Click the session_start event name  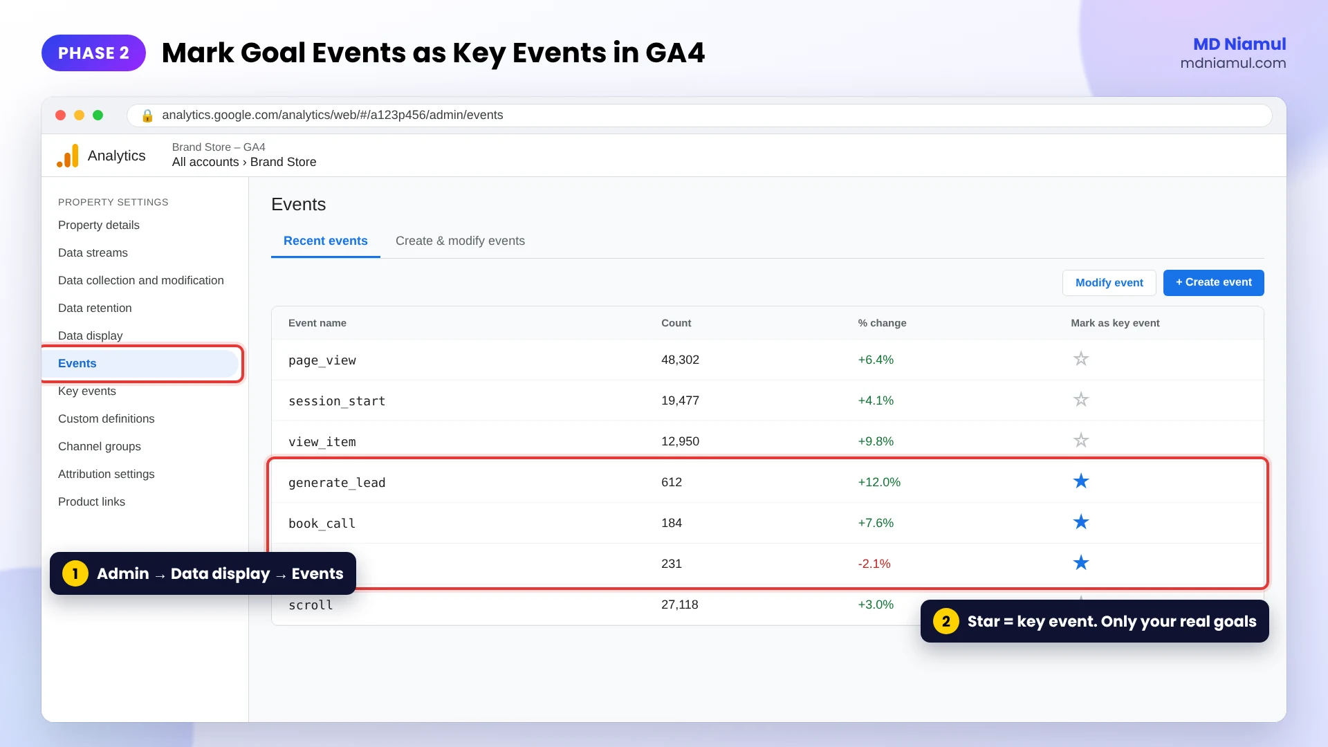point(337,401)
